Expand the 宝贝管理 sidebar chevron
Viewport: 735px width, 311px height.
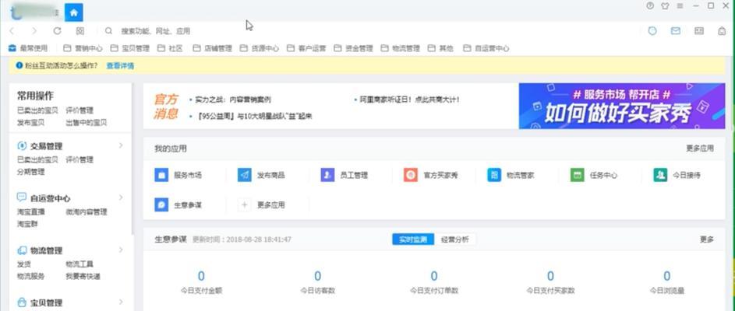pos(121,302)
